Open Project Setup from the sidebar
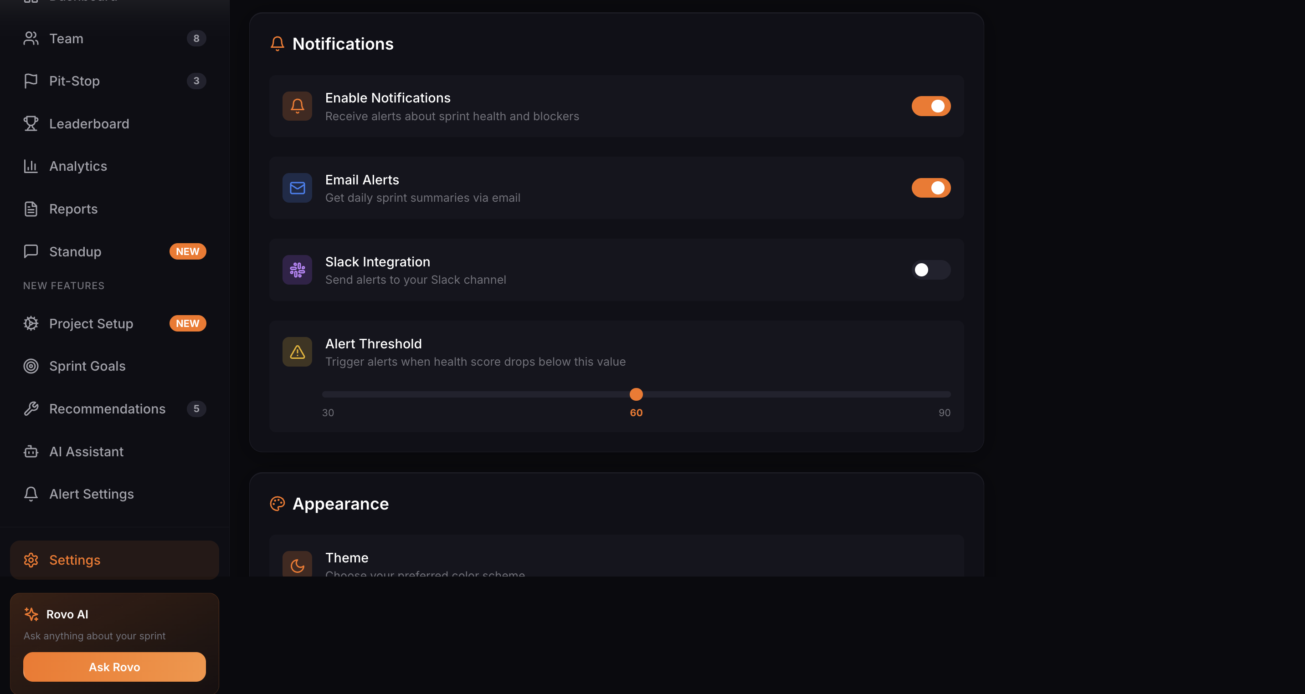Viewport: 1305px width, 694px height. (91, 323)
